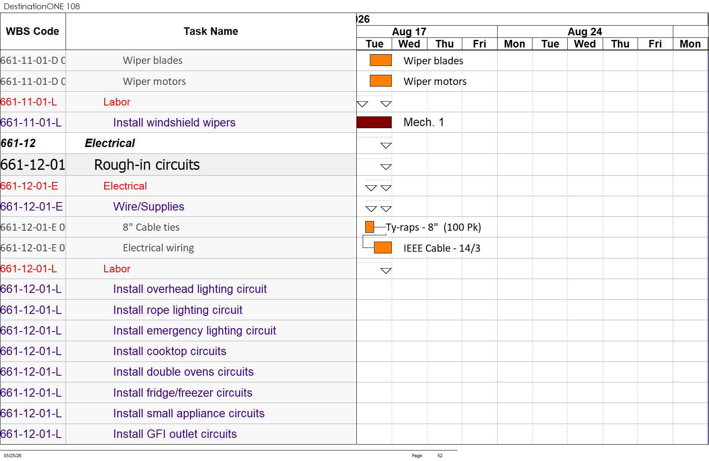Click the Fri day header under Aug 24
This screenshot has width=709, height=461.
pyautogui.click(x=655, y=44)
